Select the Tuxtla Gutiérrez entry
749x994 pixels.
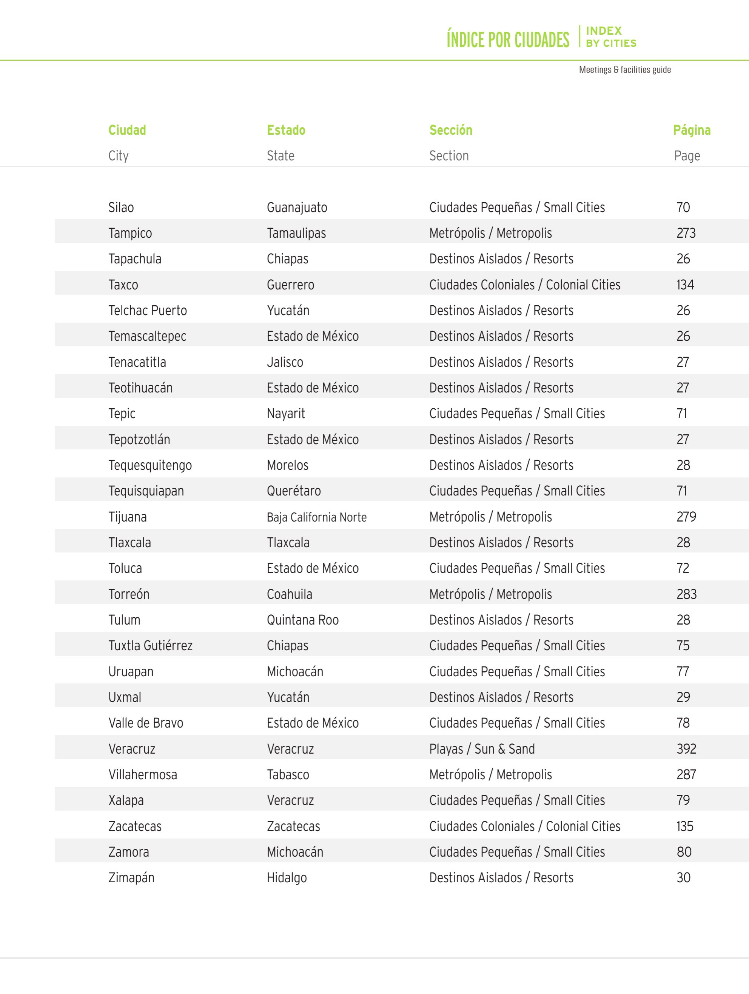[150, 646]
